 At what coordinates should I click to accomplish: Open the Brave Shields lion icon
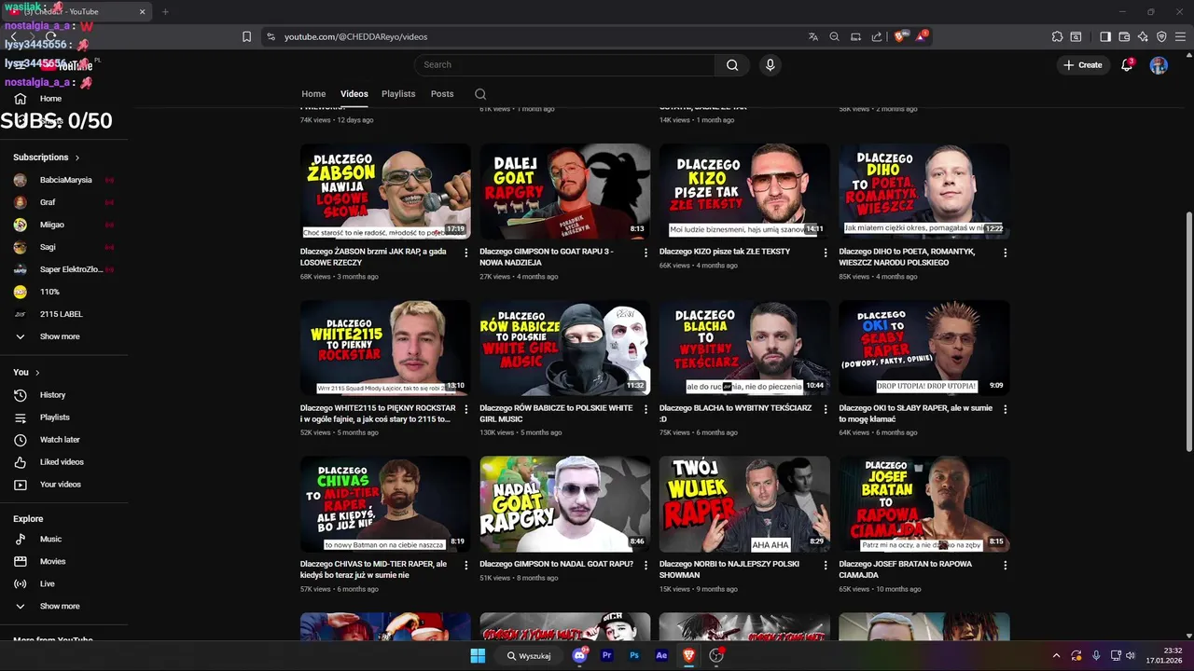coord(899,36)
